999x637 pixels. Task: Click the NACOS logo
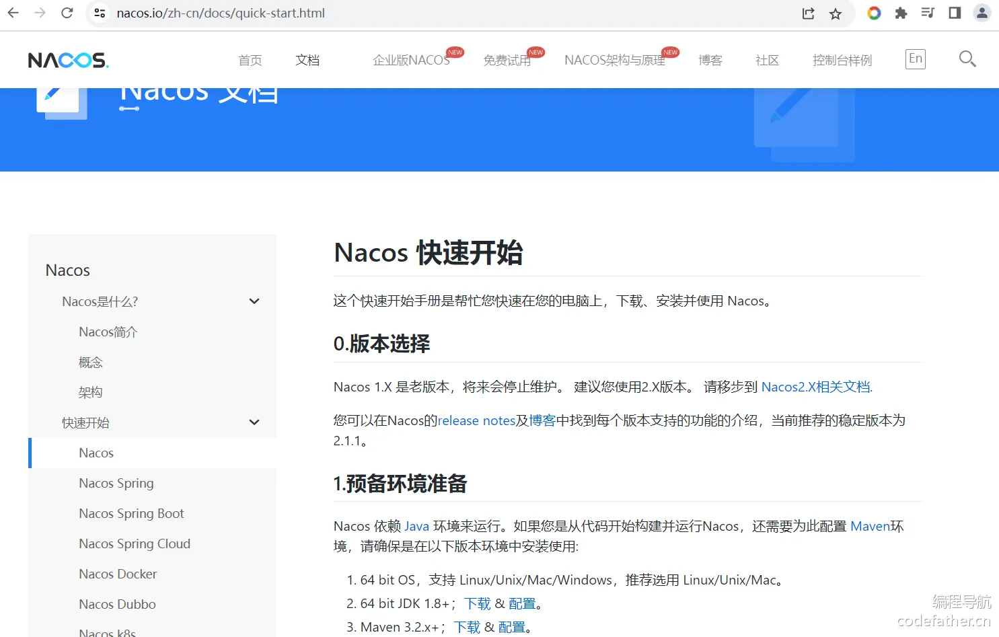[x=69, y=61]
